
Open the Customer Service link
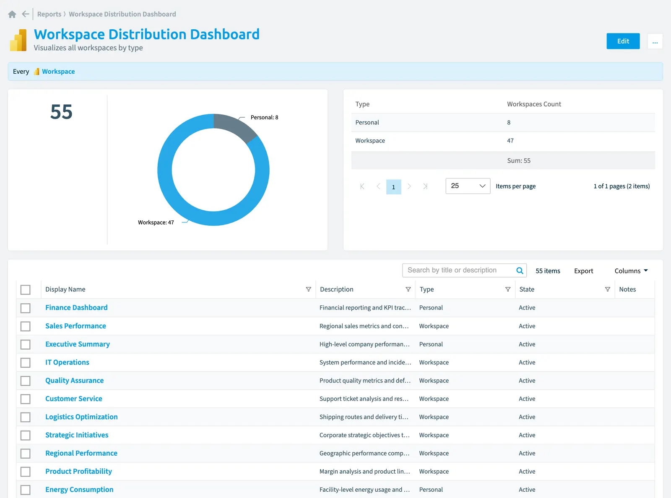click(74, 399)
